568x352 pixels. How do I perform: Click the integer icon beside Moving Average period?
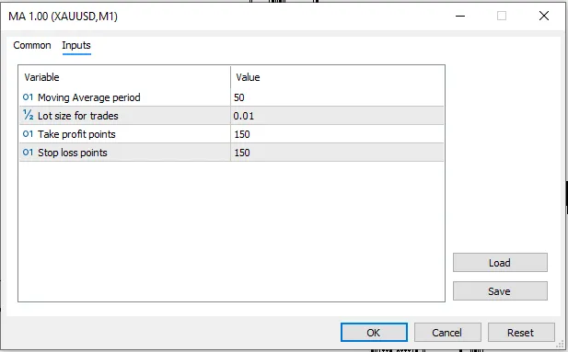coord(28,97)
